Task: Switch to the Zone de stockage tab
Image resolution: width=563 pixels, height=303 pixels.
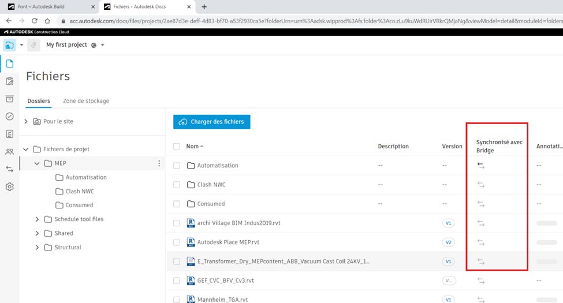Action: [86, 101]
